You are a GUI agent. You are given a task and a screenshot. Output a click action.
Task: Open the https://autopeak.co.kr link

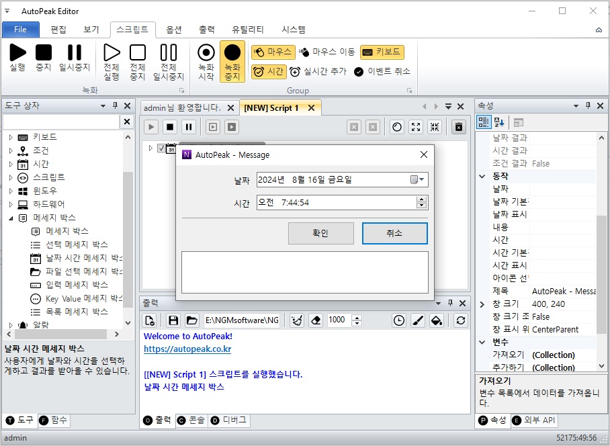pos(187,349)
